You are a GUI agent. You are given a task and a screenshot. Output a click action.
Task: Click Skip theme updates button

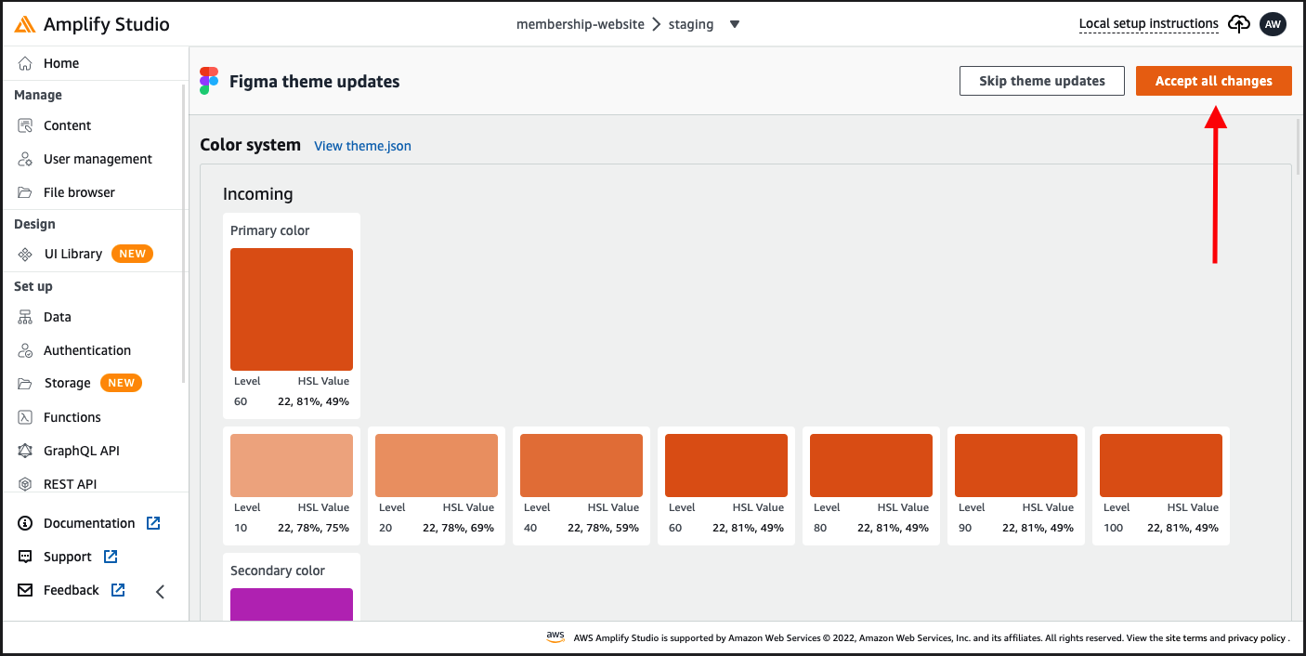click(x=1042, y=81)
